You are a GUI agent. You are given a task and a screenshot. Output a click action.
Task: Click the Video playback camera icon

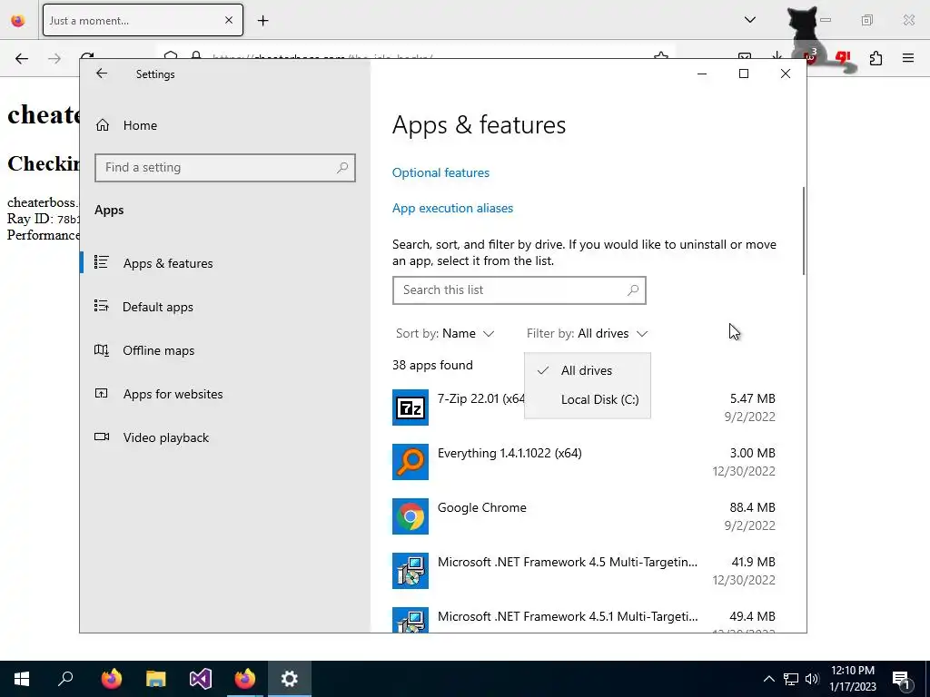[102, 437]
